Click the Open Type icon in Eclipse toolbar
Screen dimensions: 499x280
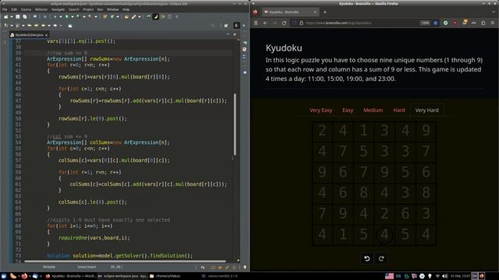click(x=126, y=16)
